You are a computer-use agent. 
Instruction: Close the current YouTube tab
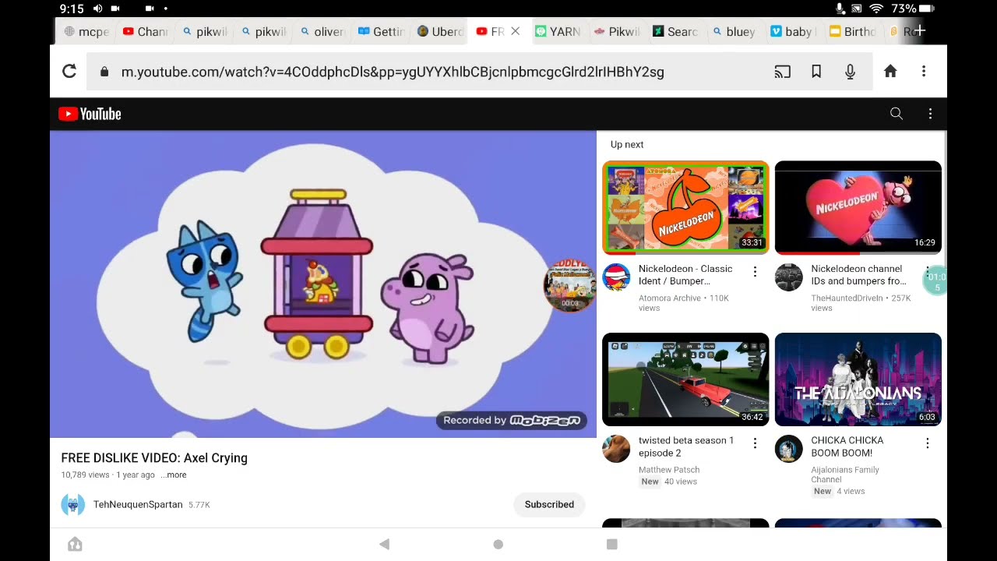515,32
